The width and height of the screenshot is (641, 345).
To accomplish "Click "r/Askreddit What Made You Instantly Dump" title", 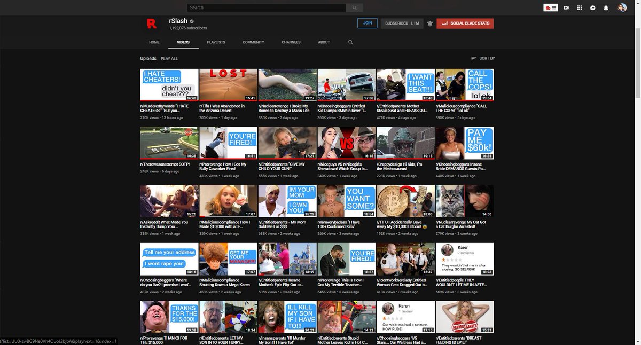I will tap(165, 224).
